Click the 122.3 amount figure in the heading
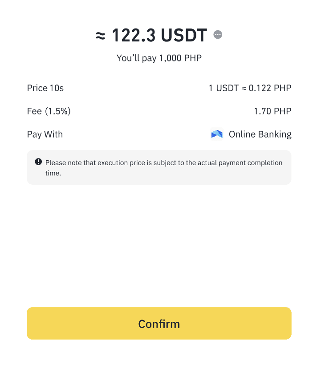The width and height of the screenshot is (309, 365). 133,35
